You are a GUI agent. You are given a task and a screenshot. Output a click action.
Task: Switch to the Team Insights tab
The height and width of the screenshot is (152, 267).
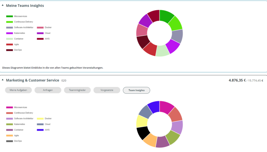136,90
